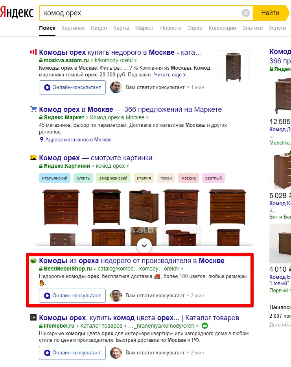Open the 'Каталог товаров' breadcrumb of lifemebel.ru
The width and height of the screenshot is (291, 367).
click(x=101, y=326)
